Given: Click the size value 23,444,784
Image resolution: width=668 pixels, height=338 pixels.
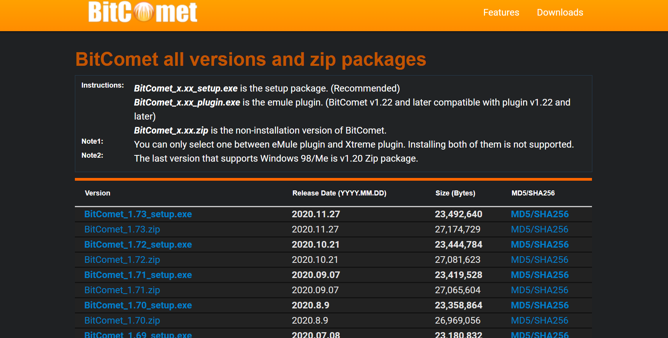Looking at the screenshot, I should 459,245.
